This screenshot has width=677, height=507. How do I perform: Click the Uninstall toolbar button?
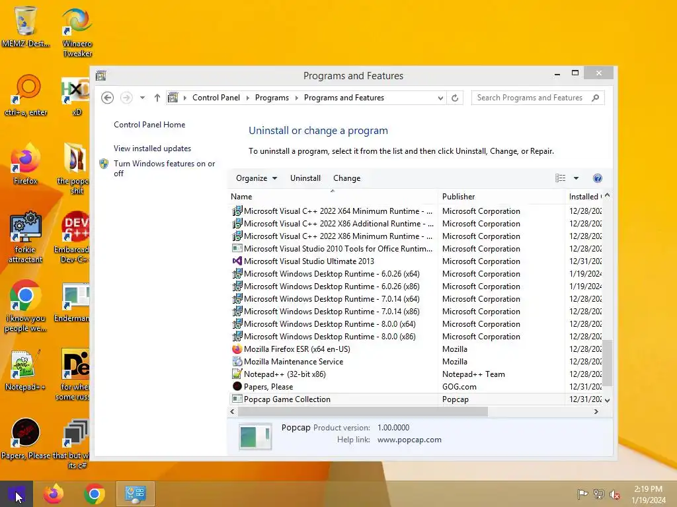(x=305, y=178)
